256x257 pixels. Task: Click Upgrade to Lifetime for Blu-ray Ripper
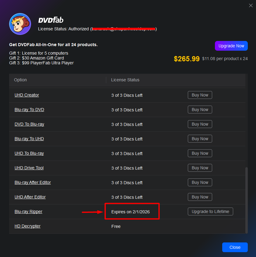point(210,211)
